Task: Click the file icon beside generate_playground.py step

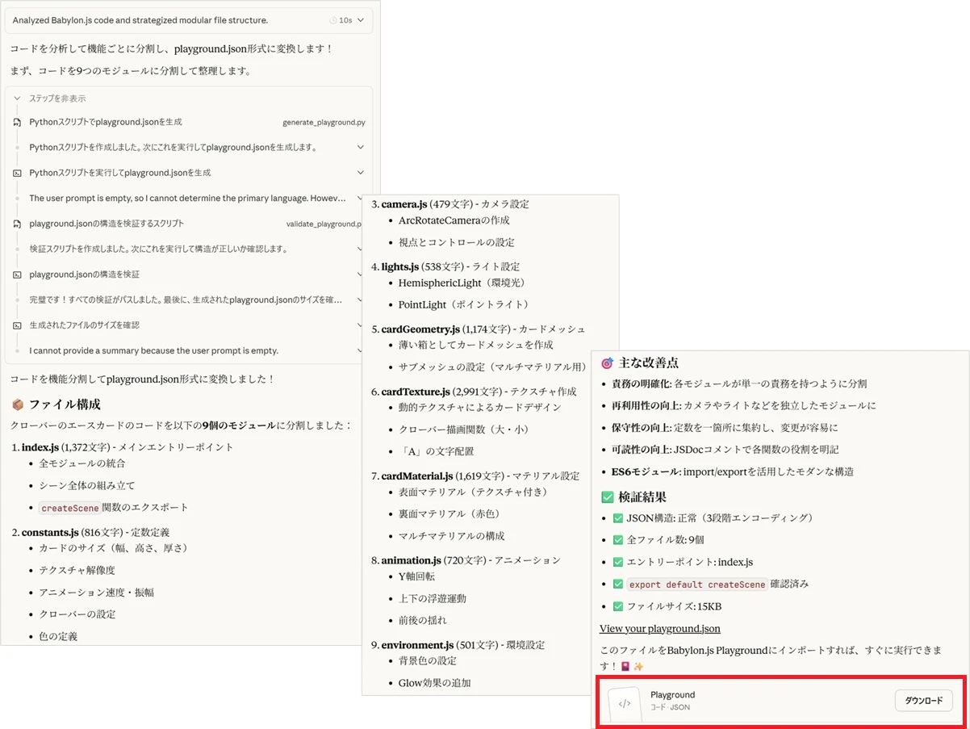Action: coord(18,122)
